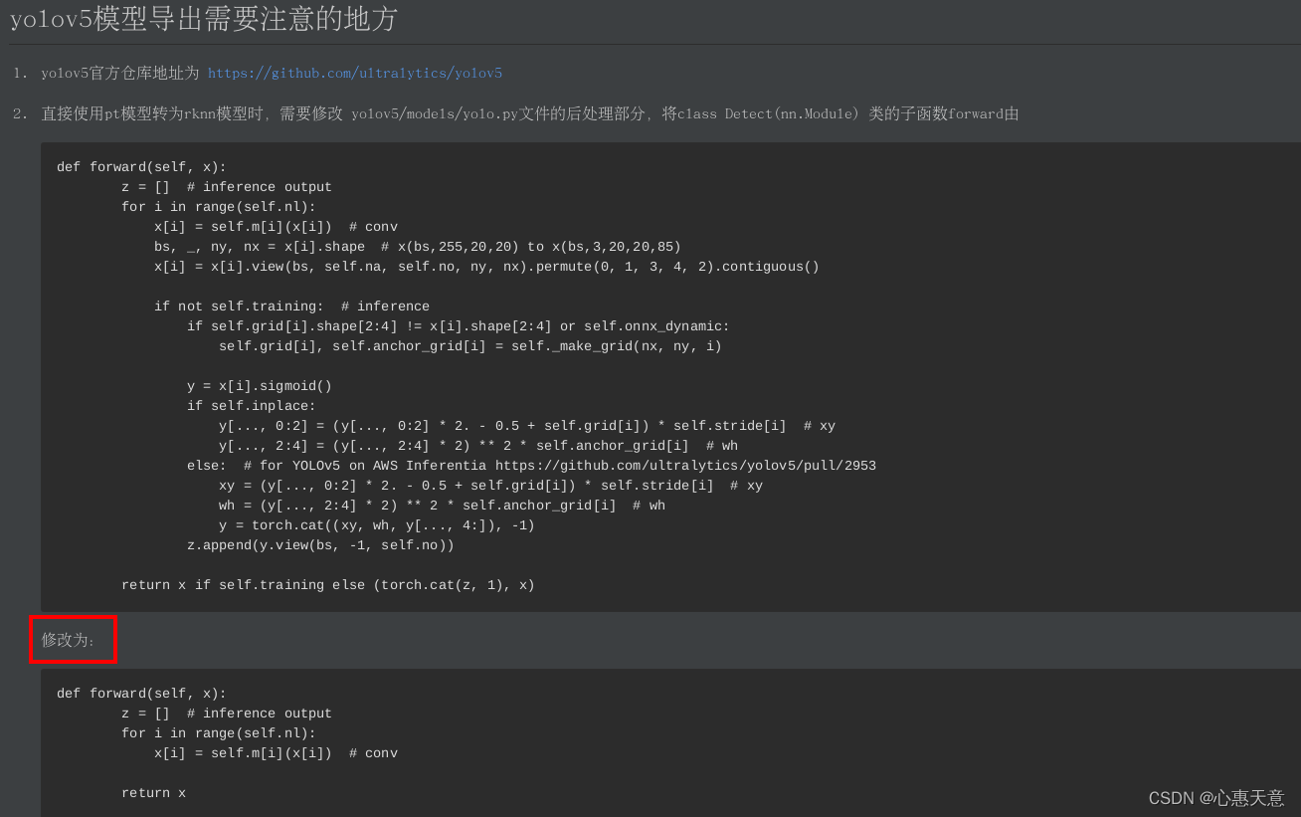Click the line "z.append(y.view(bs, -1, self.no))"
Viewport: 1301px width, 817px height.
tap(320, 545)
